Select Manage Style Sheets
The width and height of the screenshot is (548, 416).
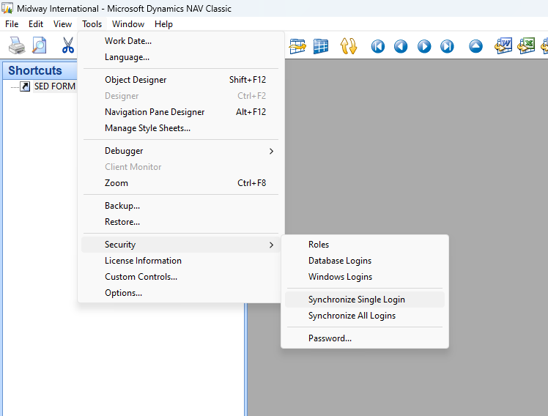tap(181, 128)
